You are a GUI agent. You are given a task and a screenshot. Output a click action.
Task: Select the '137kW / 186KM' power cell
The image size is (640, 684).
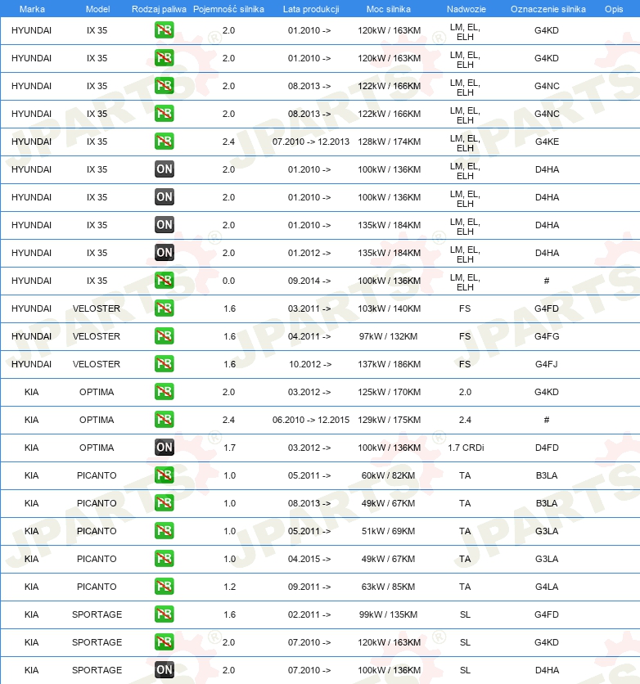point(389,364)
